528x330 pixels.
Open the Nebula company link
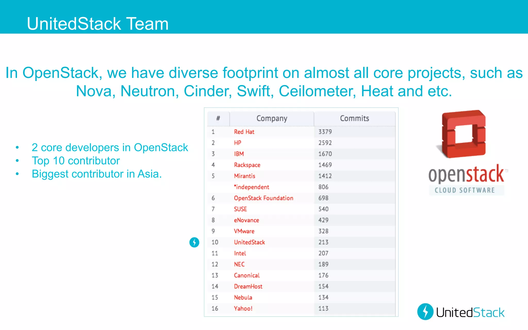point(243,298)
